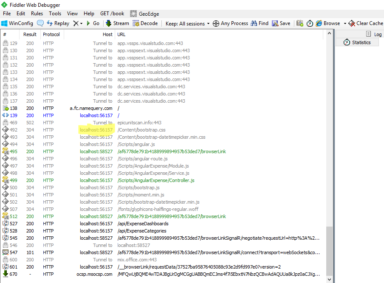This screenshot has height=283, width=384.
Task: Click the Go resume button
Action: 93,23
